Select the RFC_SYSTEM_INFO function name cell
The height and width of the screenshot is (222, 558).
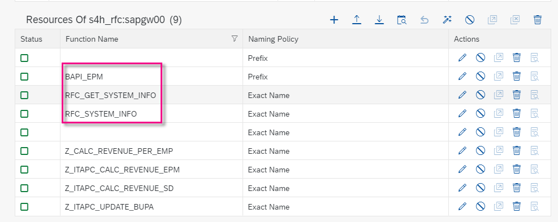click(x=152, y=113)
